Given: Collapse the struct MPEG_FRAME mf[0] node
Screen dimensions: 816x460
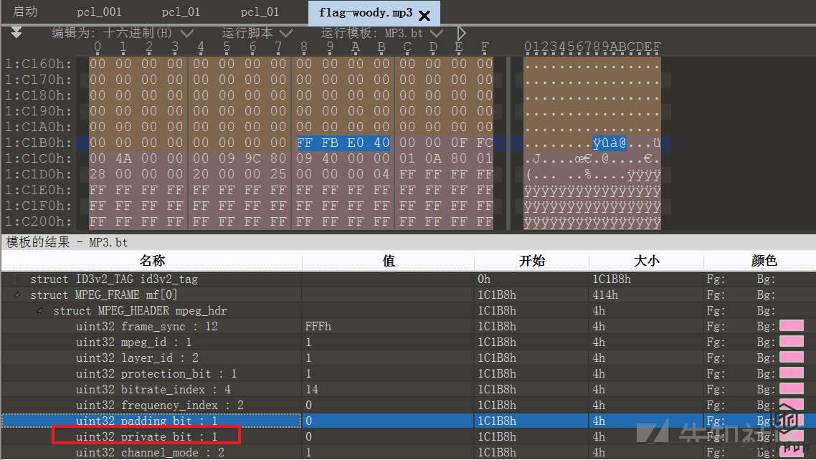Looking at the screenshot, I should click(16, 295).
